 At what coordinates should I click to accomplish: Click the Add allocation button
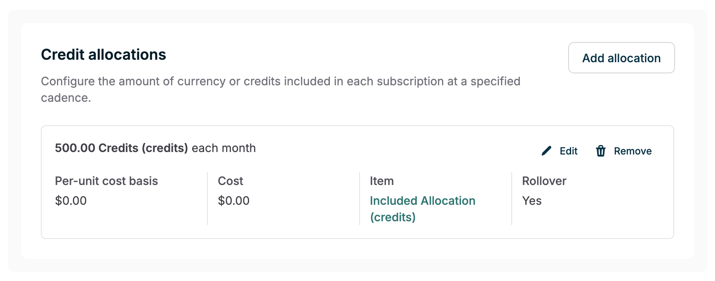[x=621, y=58]
